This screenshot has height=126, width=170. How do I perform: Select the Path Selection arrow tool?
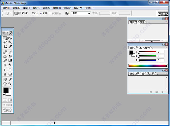pyautogui.click(x=5, y=70)
